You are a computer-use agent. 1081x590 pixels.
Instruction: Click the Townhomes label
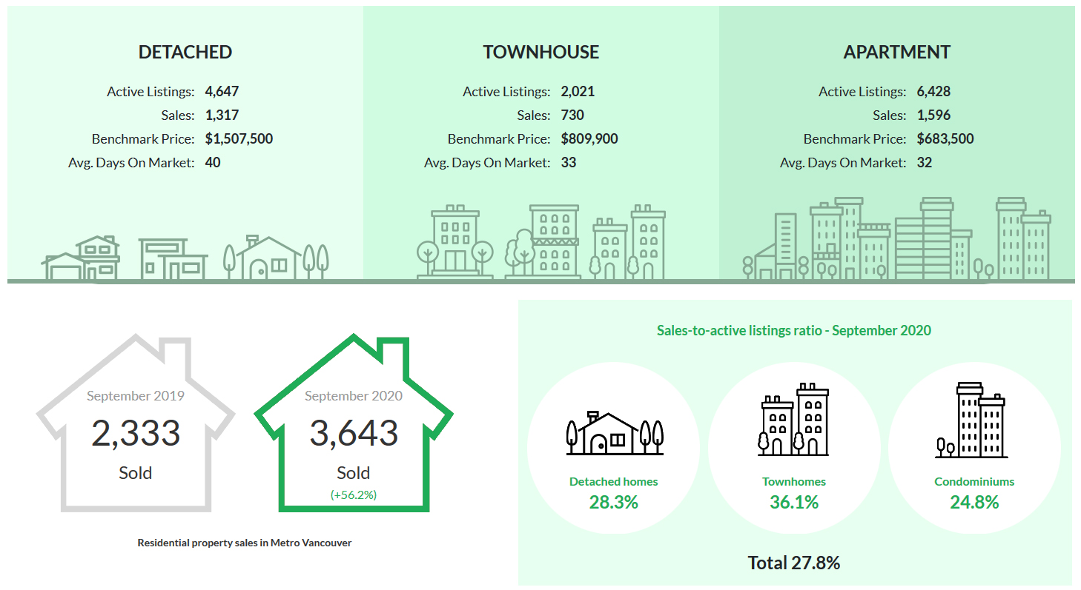click(794, 481)
